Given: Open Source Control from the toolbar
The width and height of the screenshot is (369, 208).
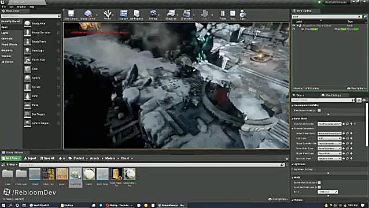Looking at the screenshot, I should click(88, 15).
